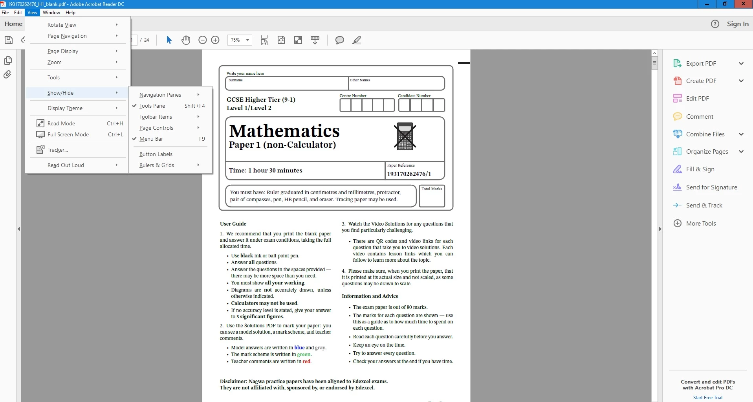Open the Page Controls submenu

coord(170,128)
